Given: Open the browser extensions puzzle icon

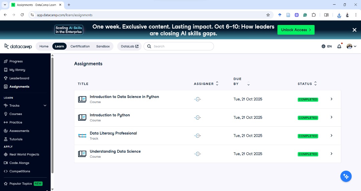Looking at the screenshot, I should point(314,15).
